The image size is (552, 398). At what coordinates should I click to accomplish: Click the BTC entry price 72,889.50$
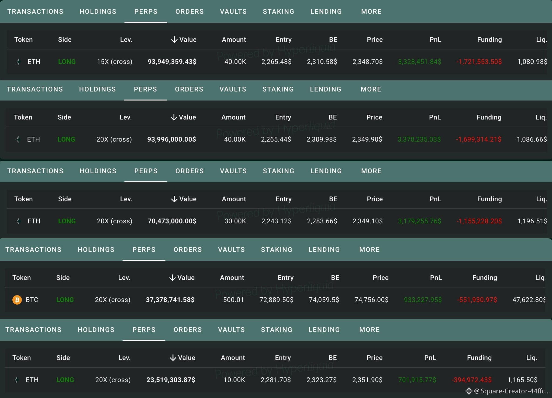click(x=276, y=300)
